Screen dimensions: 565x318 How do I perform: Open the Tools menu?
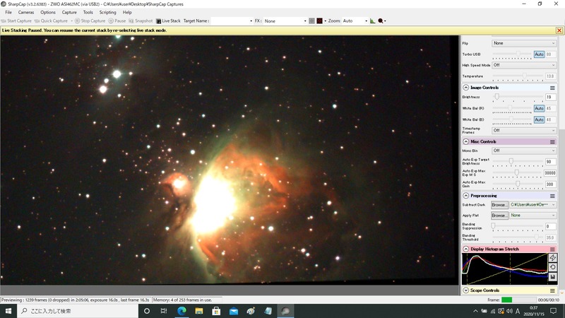(x=88, y=12)
